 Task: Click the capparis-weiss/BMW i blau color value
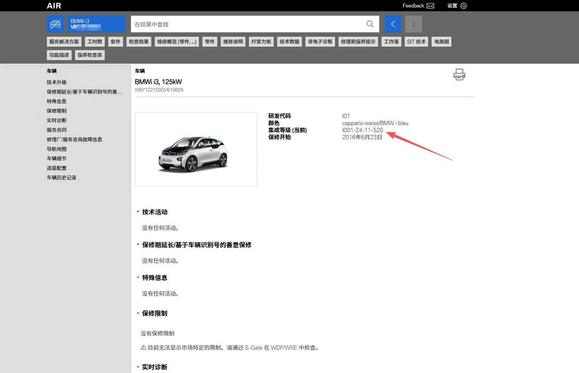(375, 123)
